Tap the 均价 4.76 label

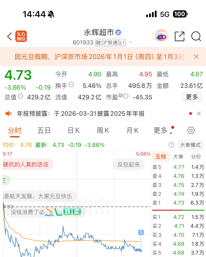17,145
